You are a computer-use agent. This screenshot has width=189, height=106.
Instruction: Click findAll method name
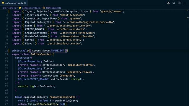(19, 97)
